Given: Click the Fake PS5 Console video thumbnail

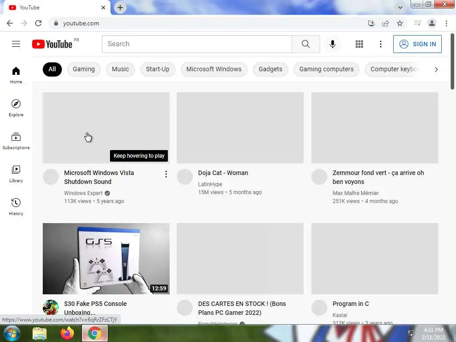Looking at the screenshot, I should 106,259.
